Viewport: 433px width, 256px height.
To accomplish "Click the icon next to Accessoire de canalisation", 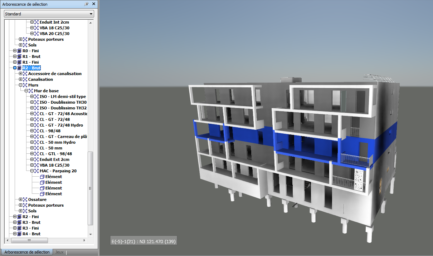I will click(x=25, y=74).
